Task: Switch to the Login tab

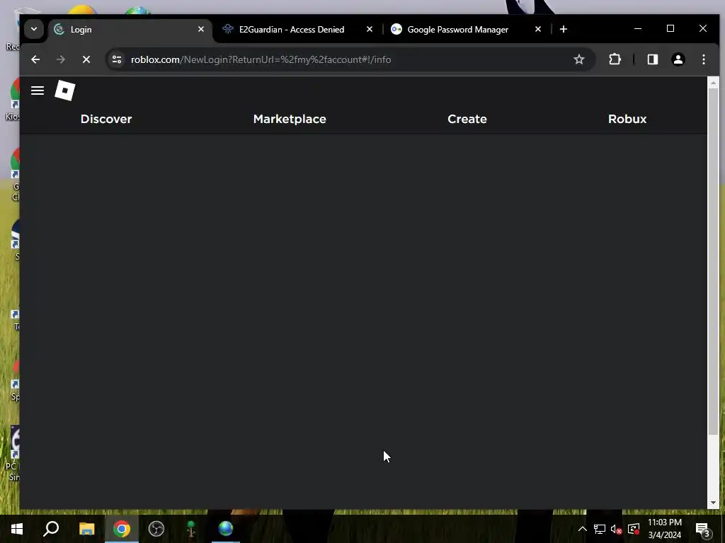Action: [130, 30]
